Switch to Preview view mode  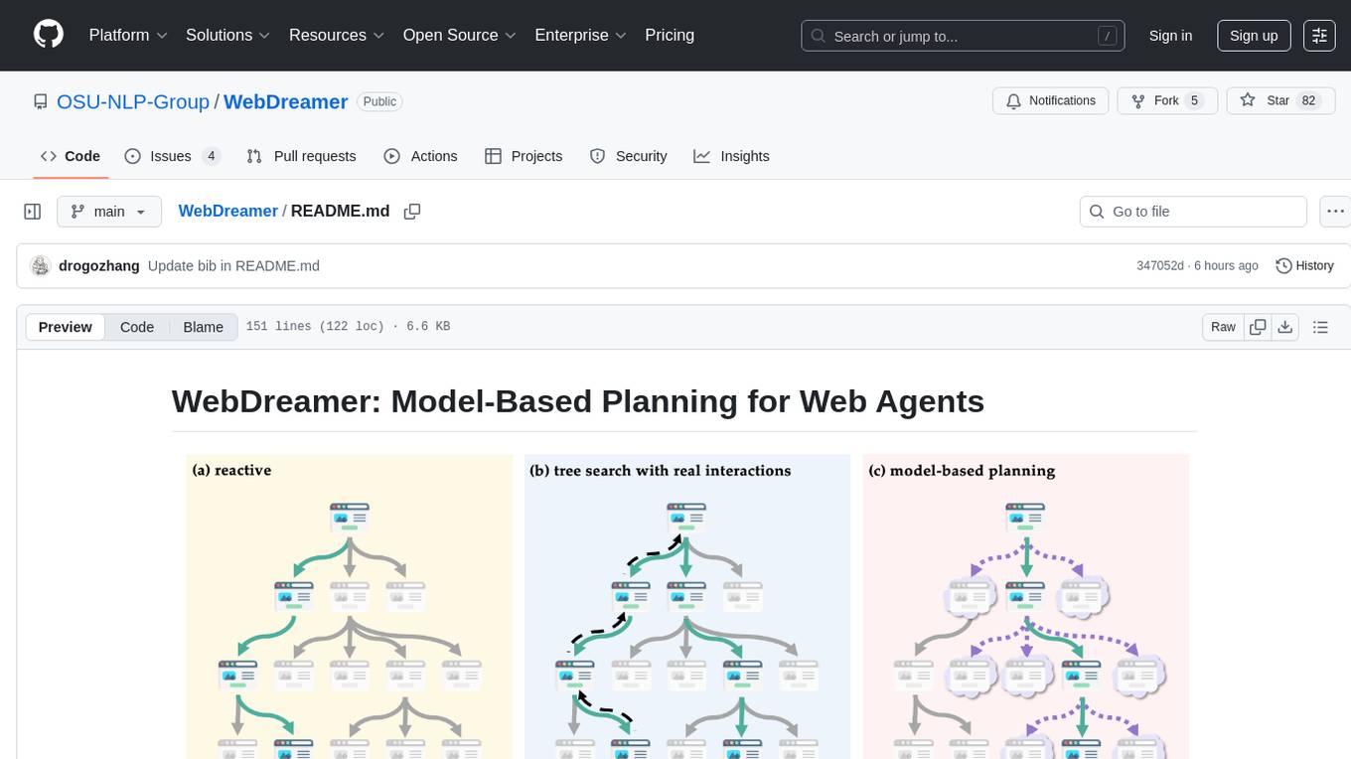tap(66, 327)
